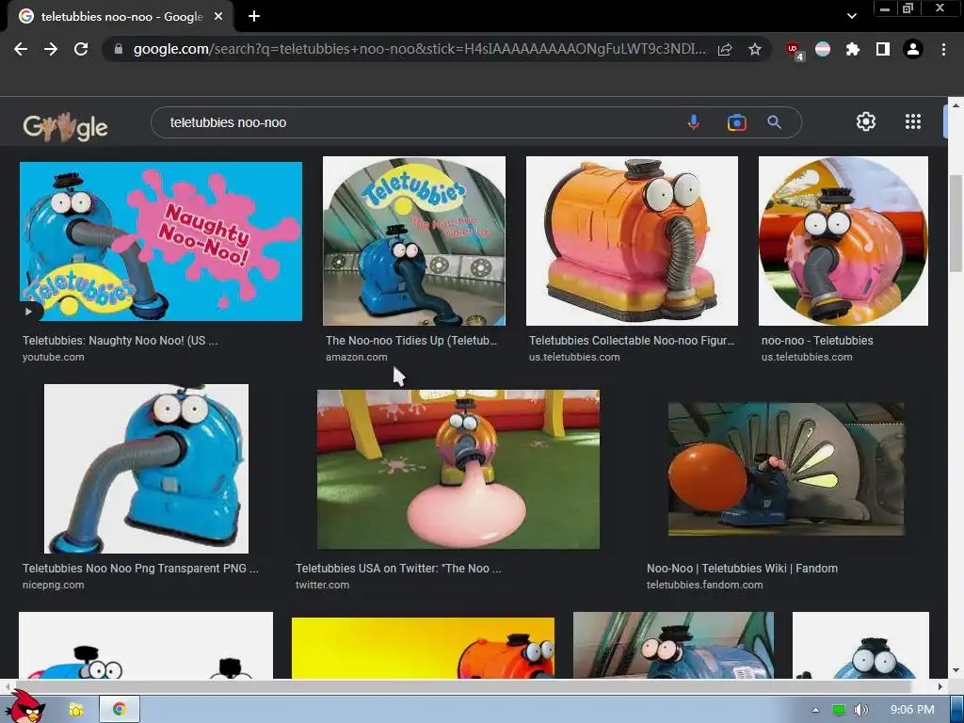Open the blue Noo Noo PNG image
964x723 pixels.
[146, 469]
